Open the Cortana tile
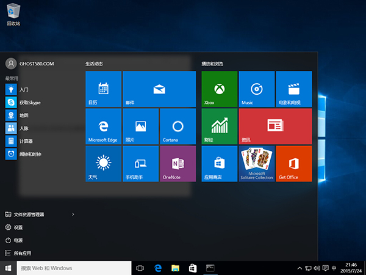Screen dimensions: 366x275 tap(178, 127)
